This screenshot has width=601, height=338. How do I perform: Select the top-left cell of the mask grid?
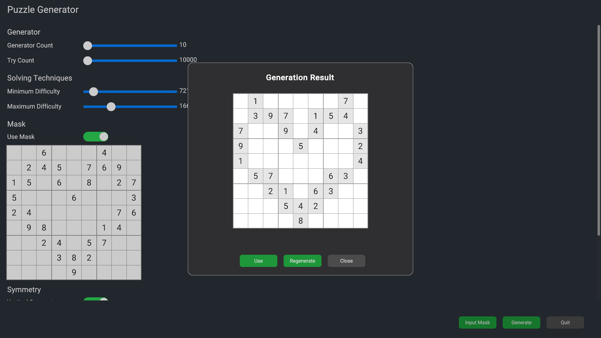(x=14, y=153)
